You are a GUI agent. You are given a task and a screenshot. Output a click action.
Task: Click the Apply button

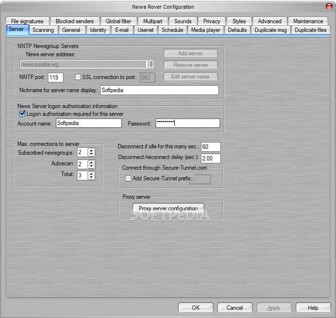pyautogui.click(x=274, y=308)
